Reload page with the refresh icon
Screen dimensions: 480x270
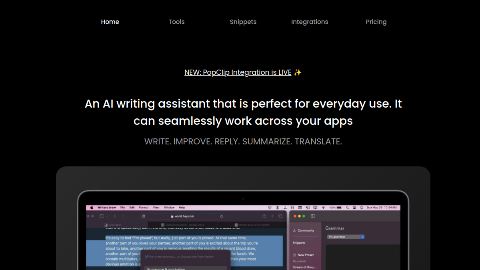pyautogui.click(x=222, y=216)
